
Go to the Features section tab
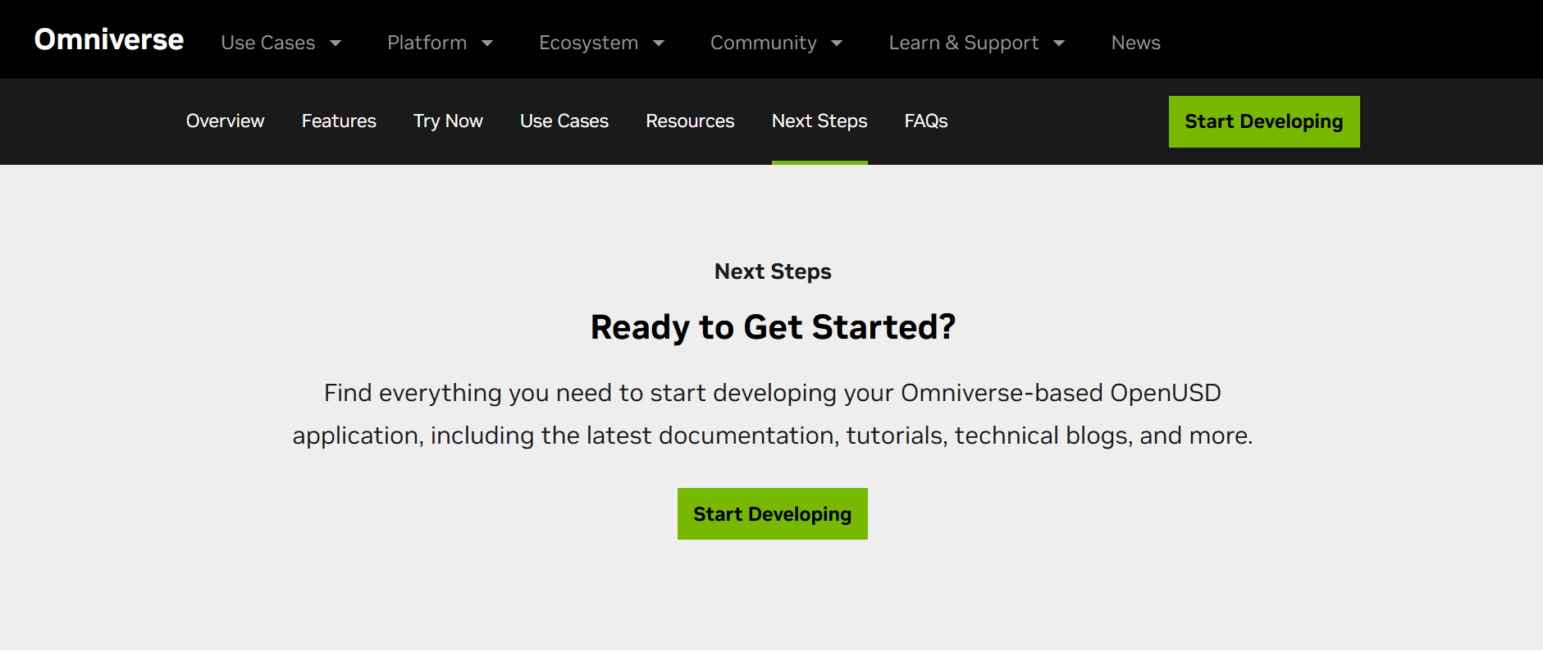[339, 121]
